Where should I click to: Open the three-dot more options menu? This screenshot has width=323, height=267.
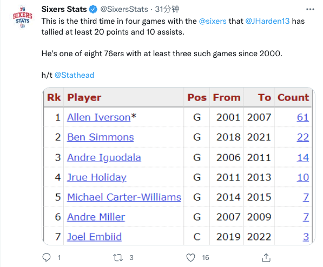pyautogui.click(x=310, y=9)
